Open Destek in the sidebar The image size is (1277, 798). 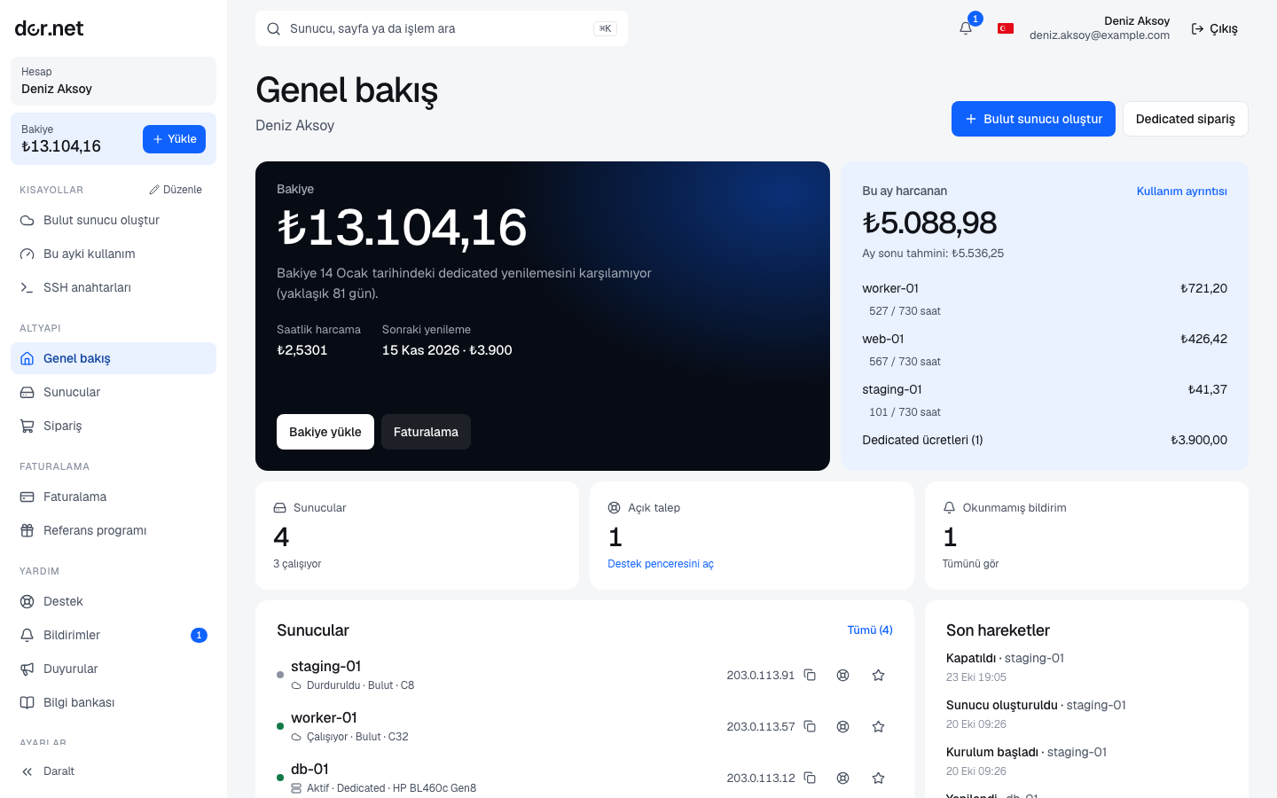pos(114,601)
